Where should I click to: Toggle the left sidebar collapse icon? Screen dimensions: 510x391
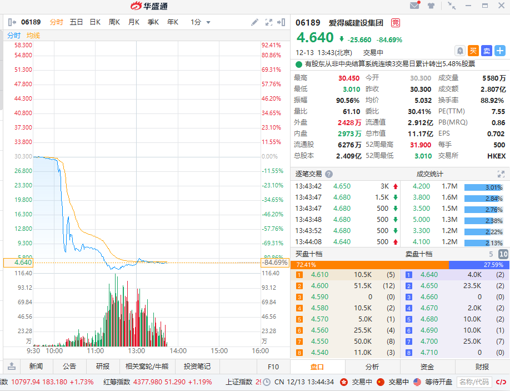[x=12, y=22]
